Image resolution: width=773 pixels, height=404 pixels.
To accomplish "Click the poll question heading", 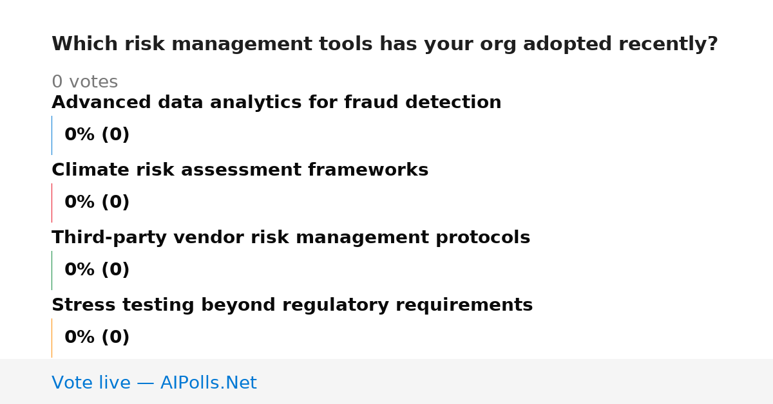I will (385, 44).
